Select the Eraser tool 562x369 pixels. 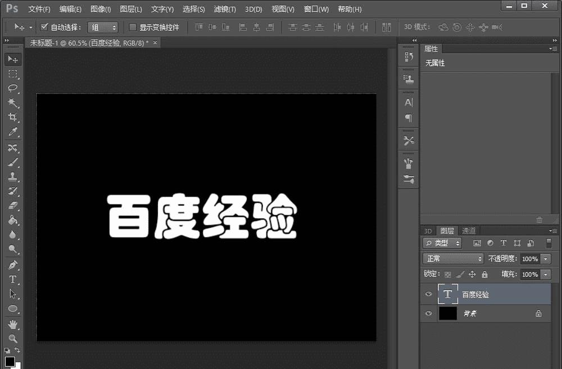coord(13,206)
